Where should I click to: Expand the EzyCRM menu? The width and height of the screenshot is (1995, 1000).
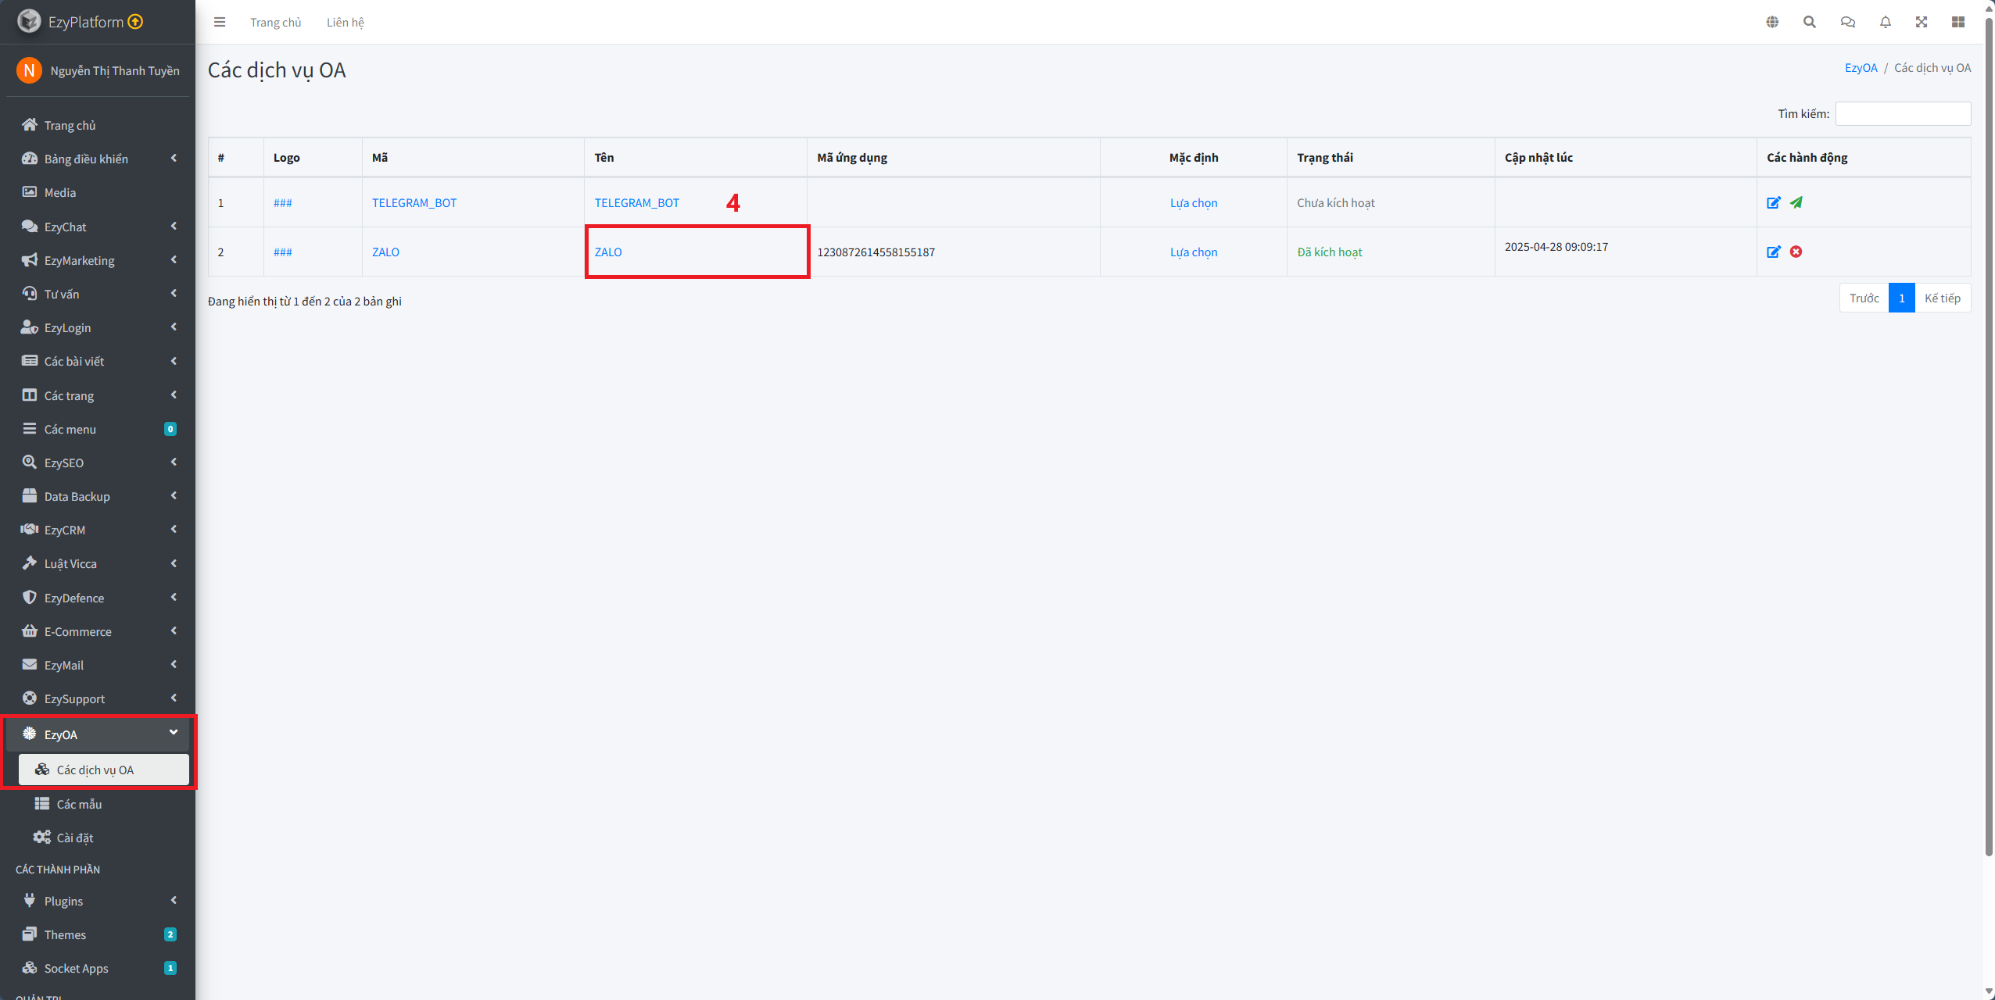(x=98, y=530)
